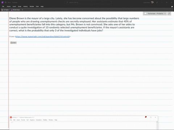Screen dimensions: 174x130
Task: Open the History tab
Action: click(x=25, y=6)
